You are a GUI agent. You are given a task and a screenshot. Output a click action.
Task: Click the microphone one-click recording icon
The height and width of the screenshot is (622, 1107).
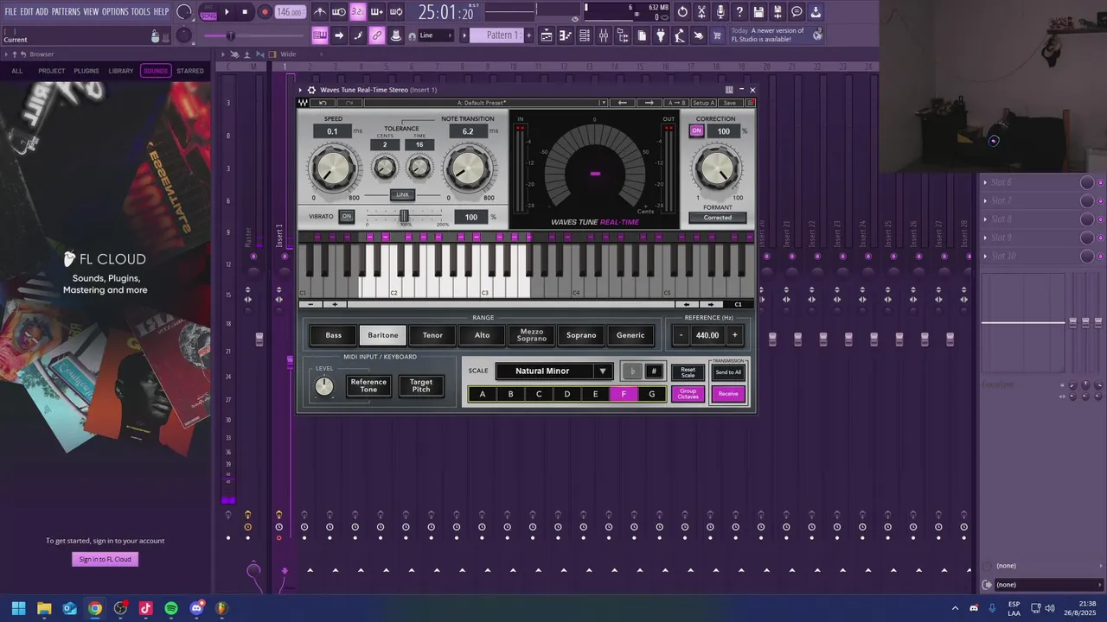coord(720,12)
